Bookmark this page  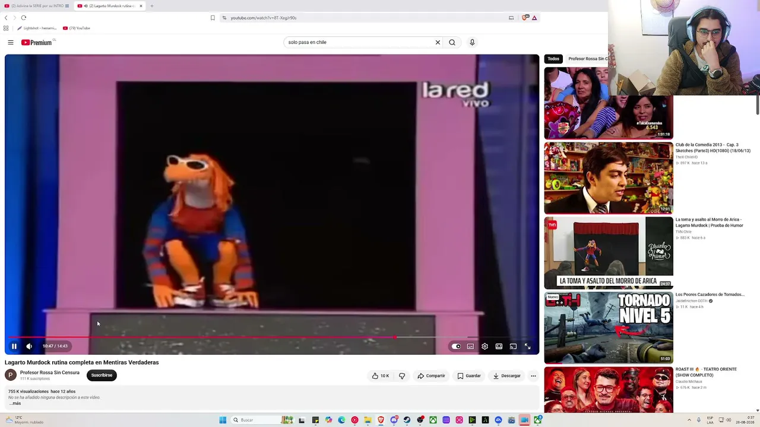pyautogui.click(x=213, y=18)
